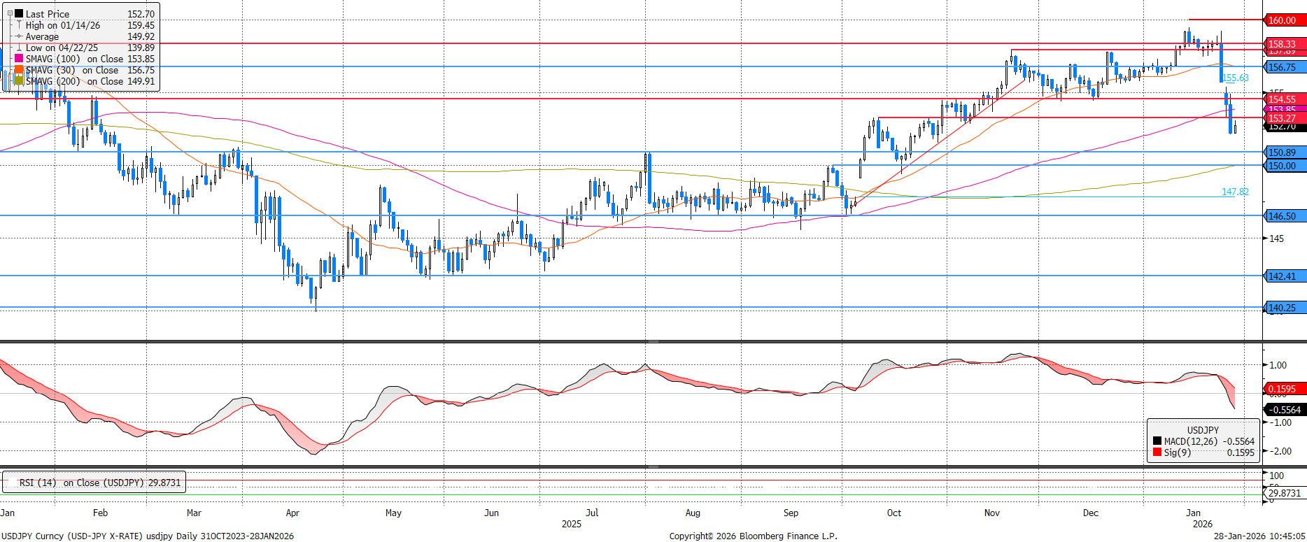Select the Low on 04/22/25 marker icon

coord(20,48)
